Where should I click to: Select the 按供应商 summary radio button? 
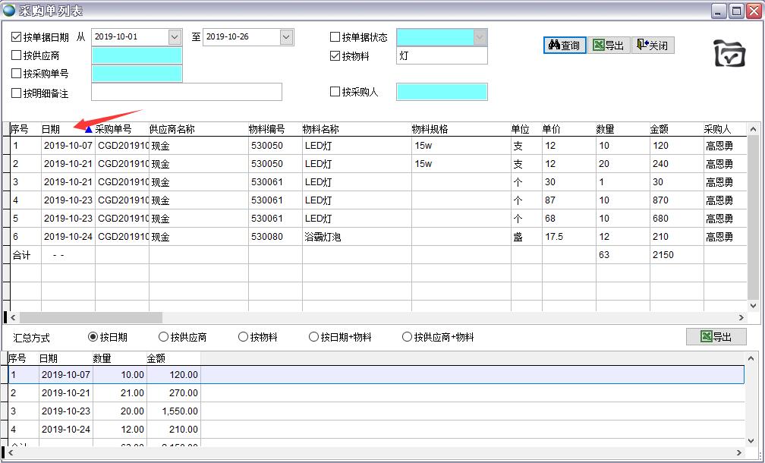click(164, 337)
